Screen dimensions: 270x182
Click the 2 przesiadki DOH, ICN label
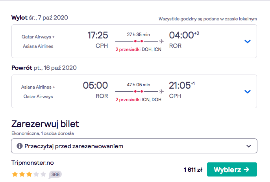pos(138,49)
